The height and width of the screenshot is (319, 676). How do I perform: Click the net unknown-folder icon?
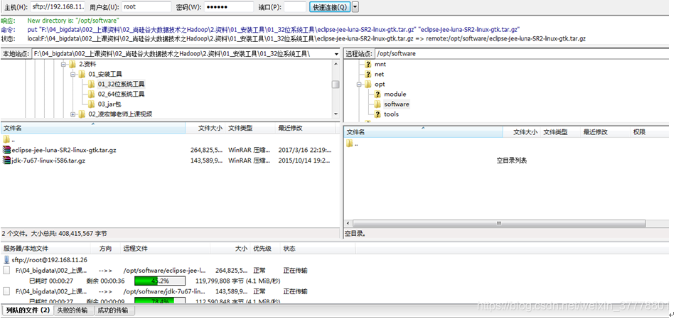pos(367,74)
